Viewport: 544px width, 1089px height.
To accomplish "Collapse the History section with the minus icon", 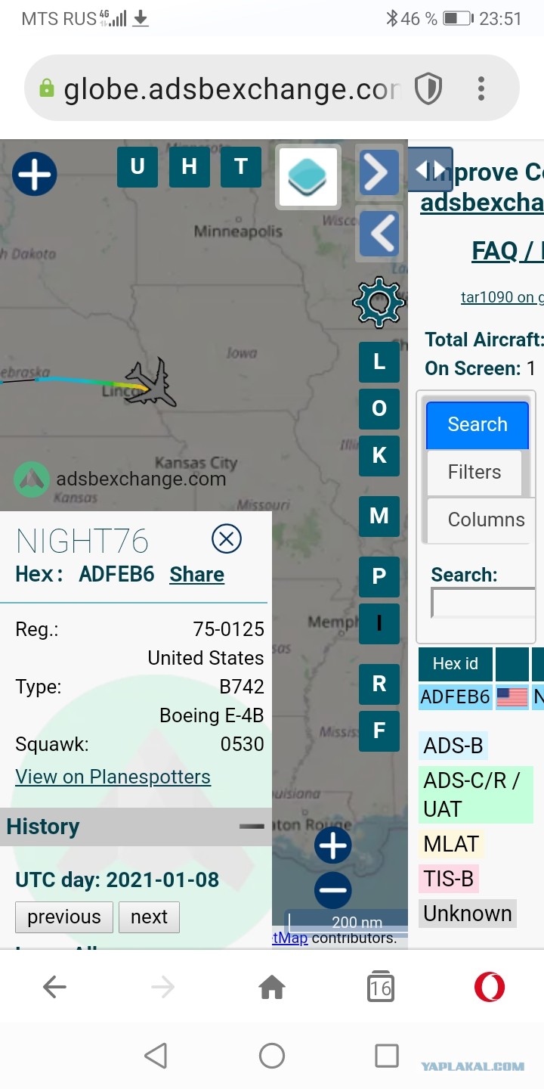I will (252, 827).
